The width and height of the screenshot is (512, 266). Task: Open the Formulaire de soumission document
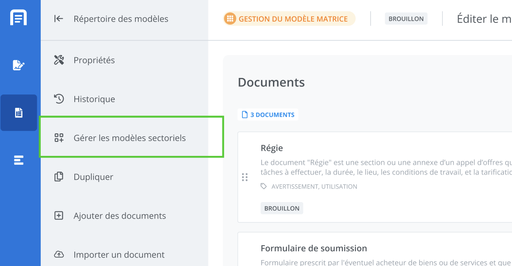313,248
